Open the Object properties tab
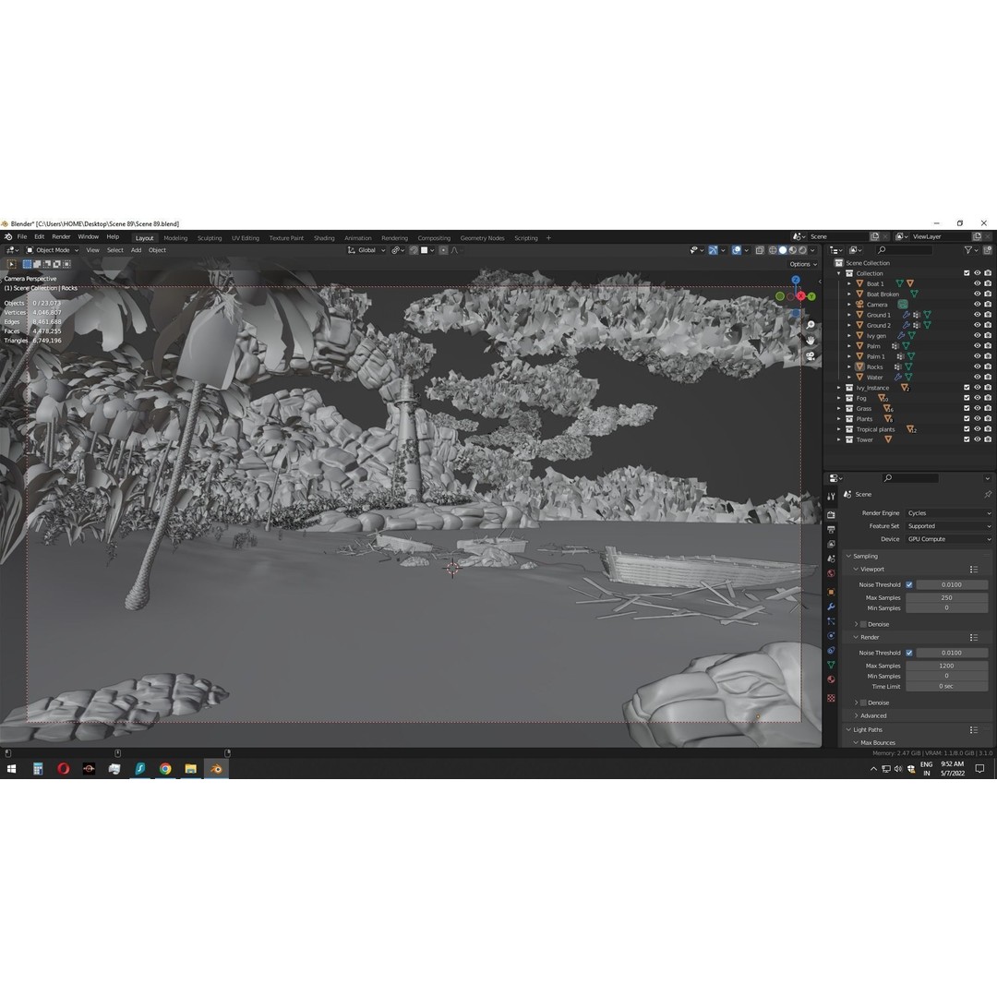The image size is (997, 997). tap(831, 592)
